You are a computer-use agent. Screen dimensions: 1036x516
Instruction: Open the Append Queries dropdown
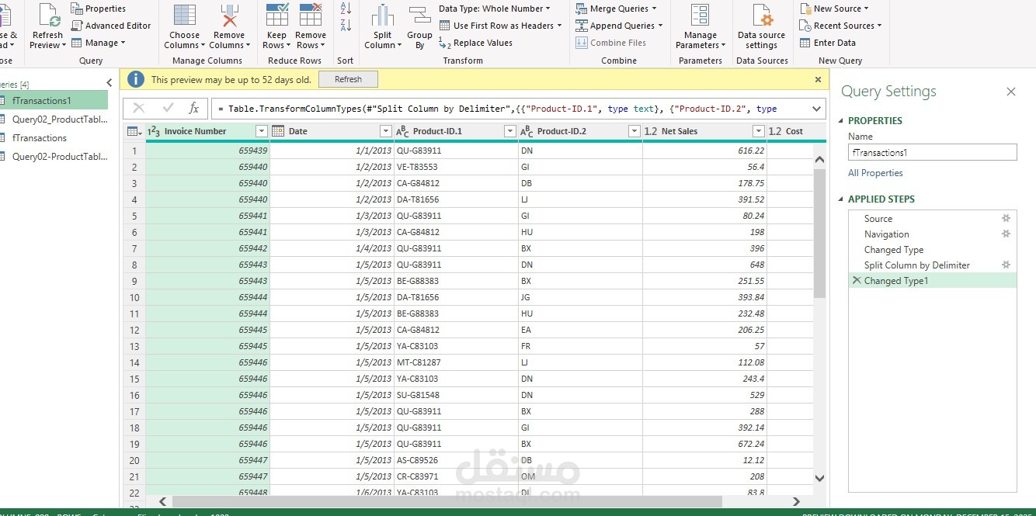[x=619, y=26]
